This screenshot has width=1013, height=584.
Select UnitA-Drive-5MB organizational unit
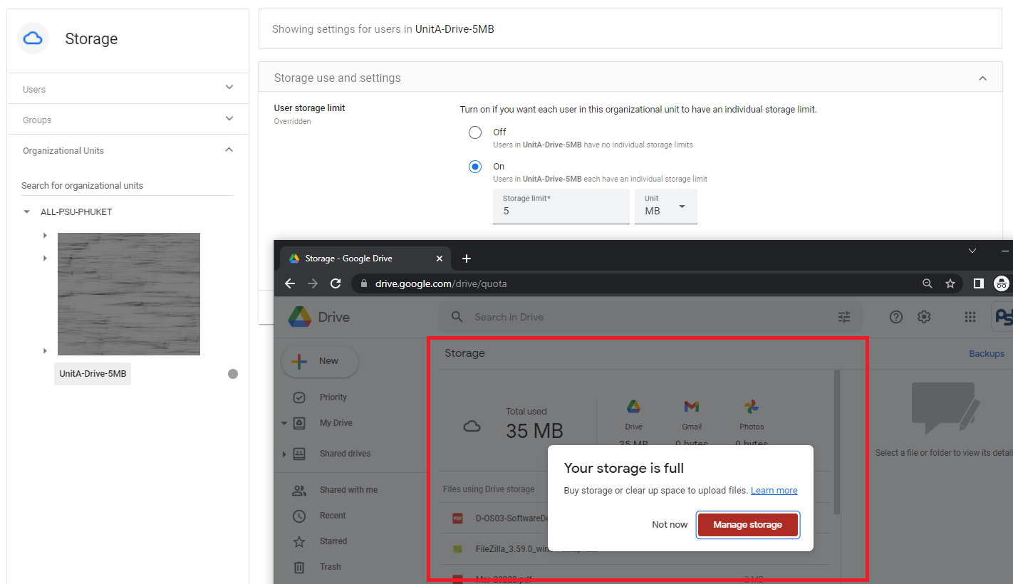(93, 374)
